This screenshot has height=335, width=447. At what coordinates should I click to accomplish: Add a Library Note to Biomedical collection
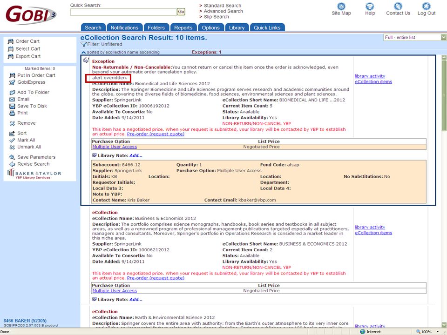tap(135, 155)
